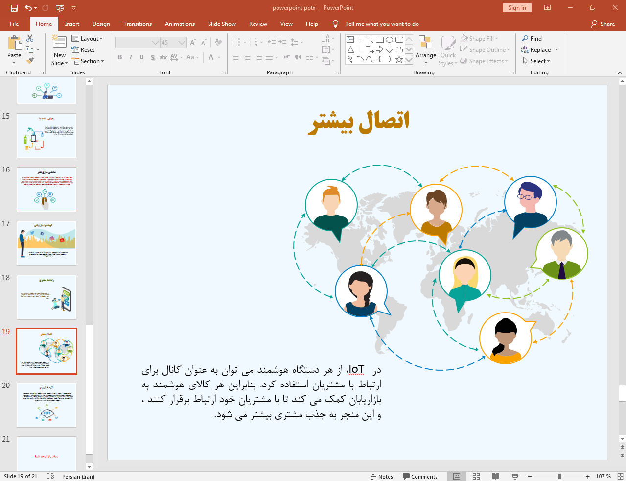
Task: Toggle Bold formatting
Action: click(120, 57)
